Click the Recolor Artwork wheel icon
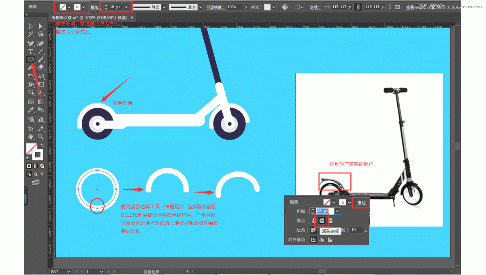This screenshot has width=486, height=275. pos(285,7)
